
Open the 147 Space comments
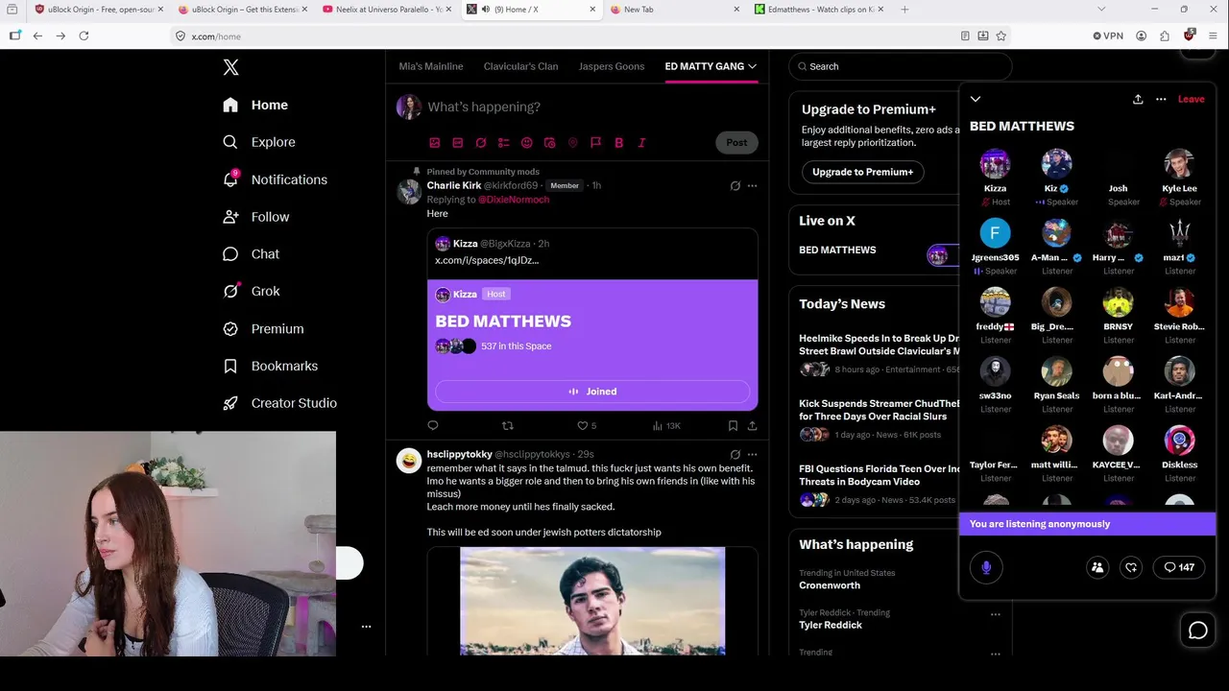[1179, 567]
